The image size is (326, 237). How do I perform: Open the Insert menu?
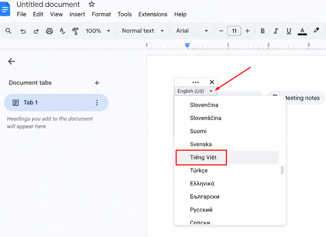click(77, 14)
